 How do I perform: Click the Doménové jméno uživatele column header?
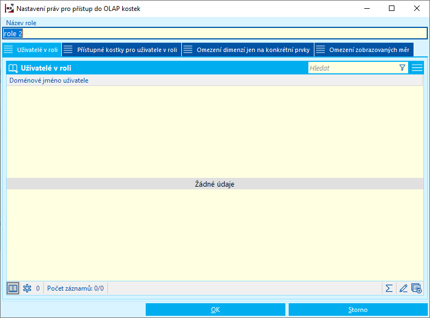214,80
